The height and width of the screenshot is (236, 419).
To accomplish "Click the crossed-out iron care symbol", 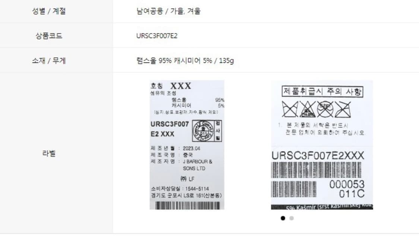I will click(343, 109).
